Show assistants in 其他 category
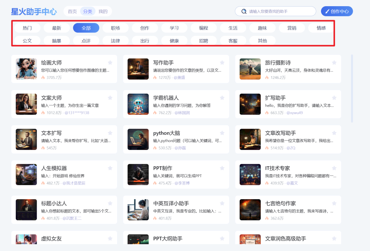Screen dimensions: 370x251 click(x=262, y=40)
